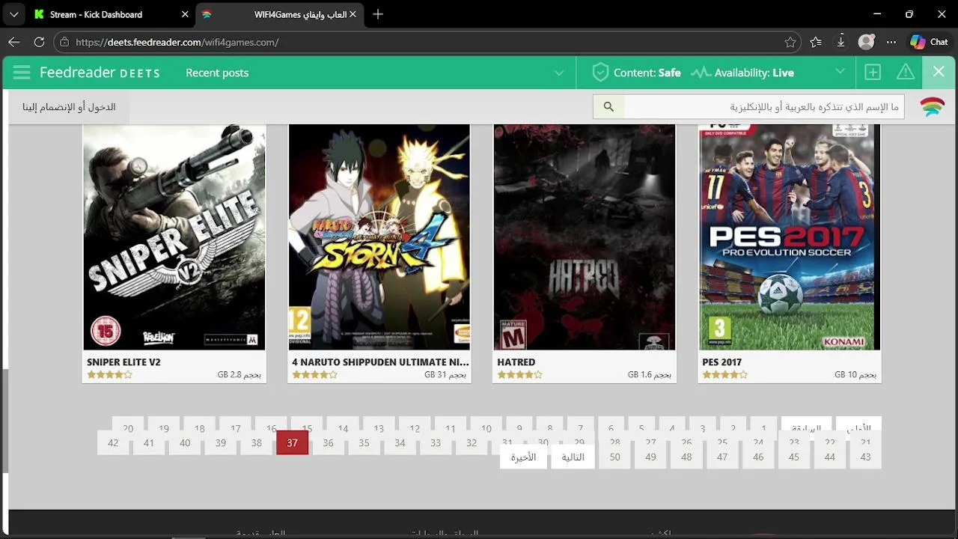Add this page to favorites star
The height and width of the screenshot is (539, 958).
(790, 42)
